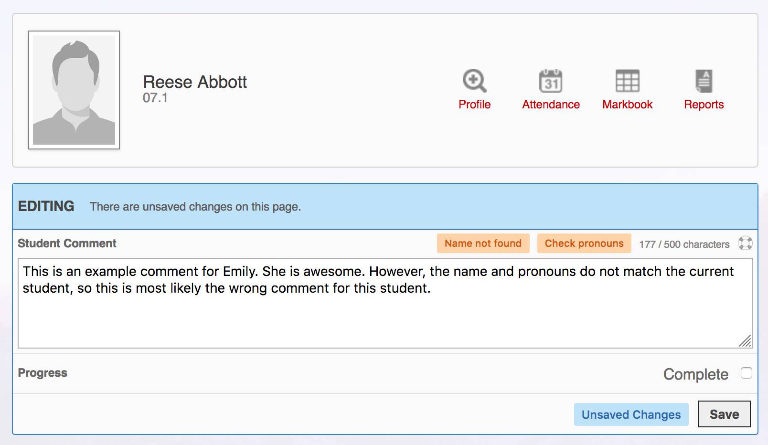
Task: Click the Profile magnifying glass icon
Action: (x=474, y=81)
